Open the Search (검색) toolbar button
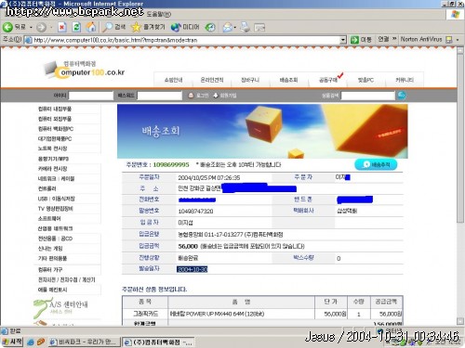Image resolution: width=465 pixels, height=348 pixels. 114,27
